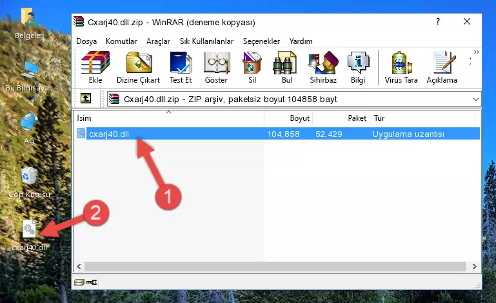Open the archive path dropdown
Viewport: 496px width, 303px height.
(475, 99)
